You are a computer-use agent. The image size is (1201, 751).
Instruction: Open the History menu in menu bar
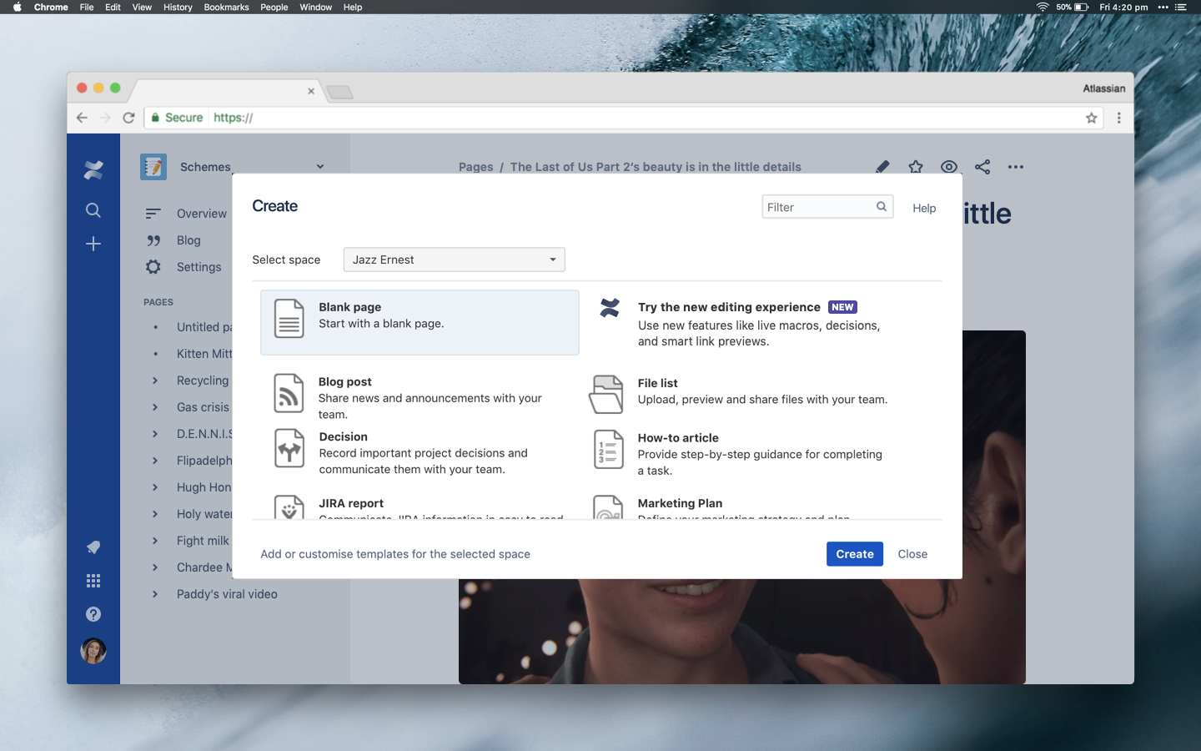click(178, 7)
